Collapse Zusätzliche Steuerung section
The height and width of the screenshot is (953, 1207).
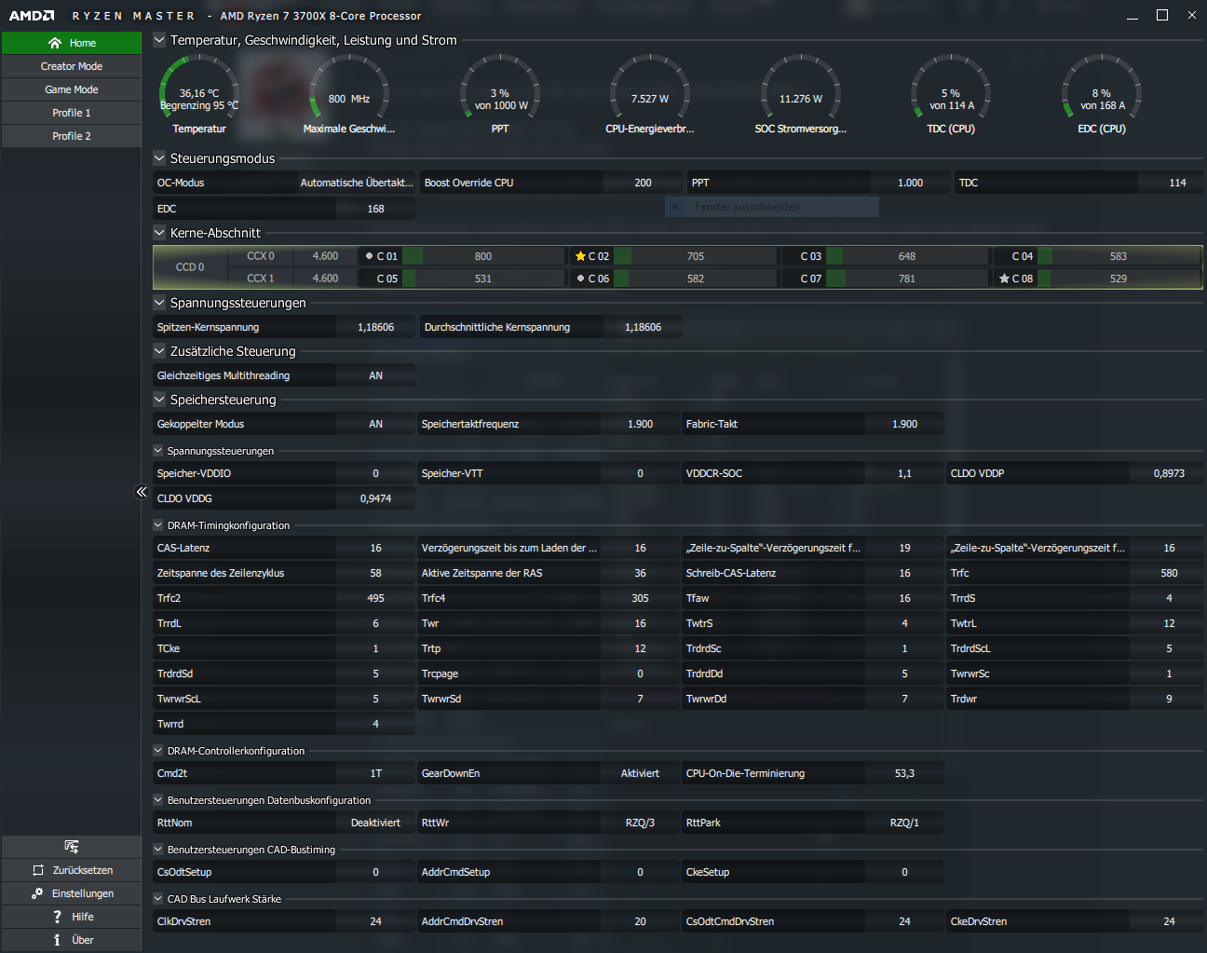[159, 351]
